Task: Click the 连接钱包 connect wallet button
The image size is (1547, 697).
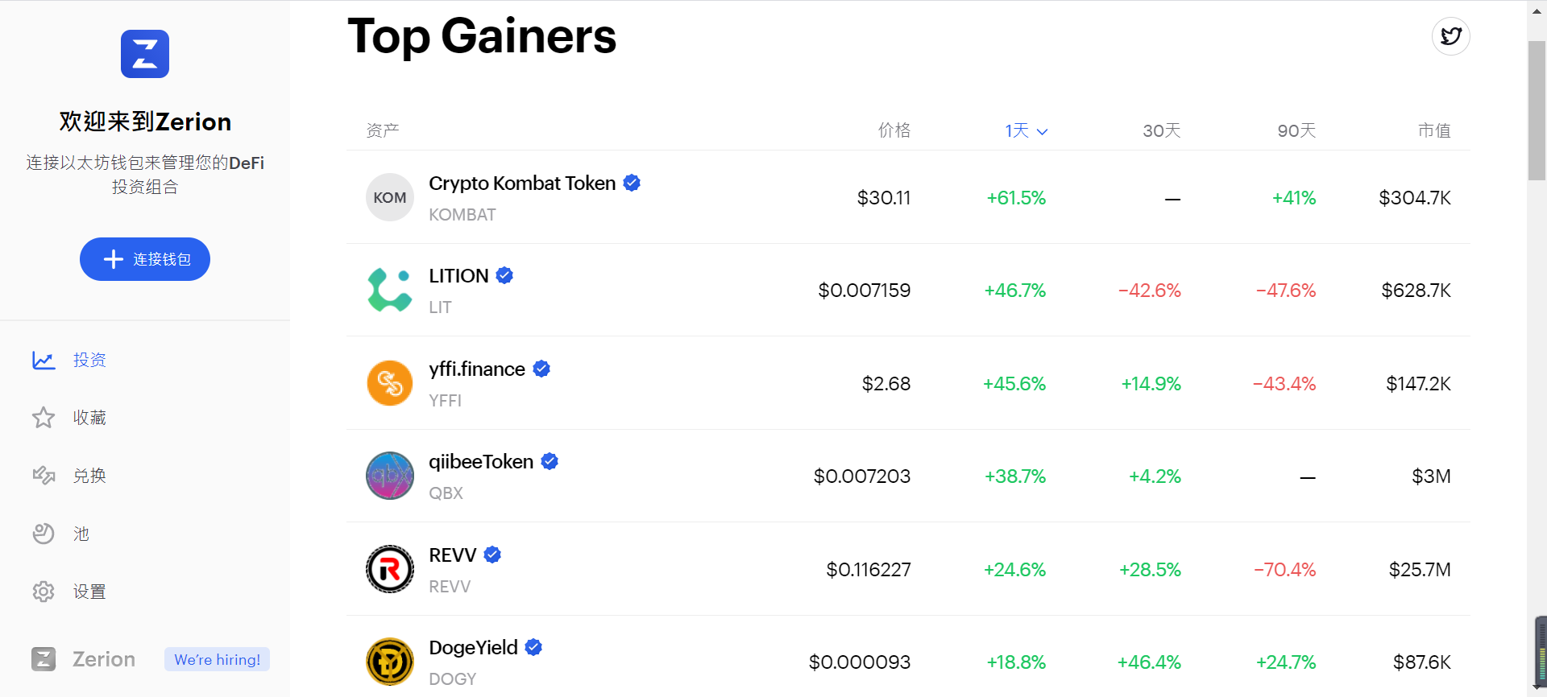Action: point(145,259)
